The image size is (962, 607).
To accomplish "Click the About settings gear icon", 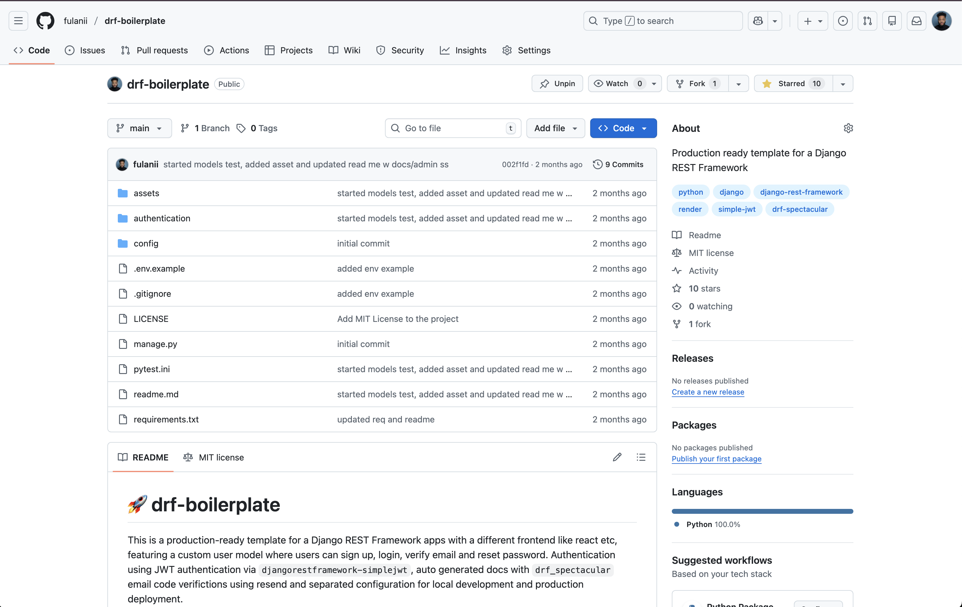I will [848, 128].
